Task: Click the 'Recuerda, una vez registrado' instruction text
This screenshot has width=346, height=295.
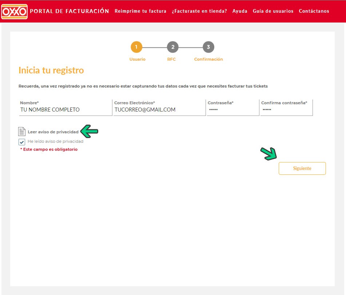Action: pos(143,86)
